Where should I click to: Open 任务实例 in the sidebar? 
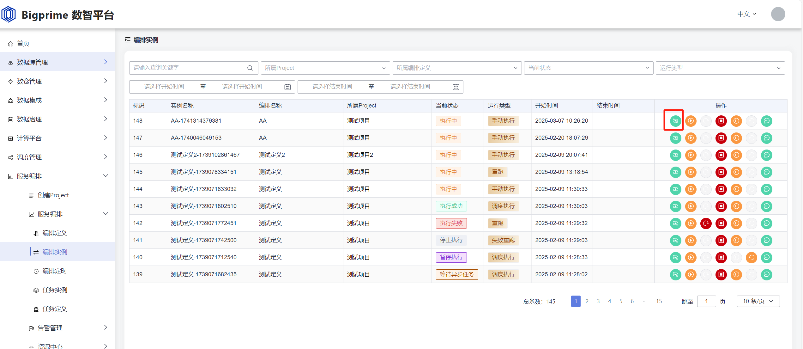coord(57,290)
